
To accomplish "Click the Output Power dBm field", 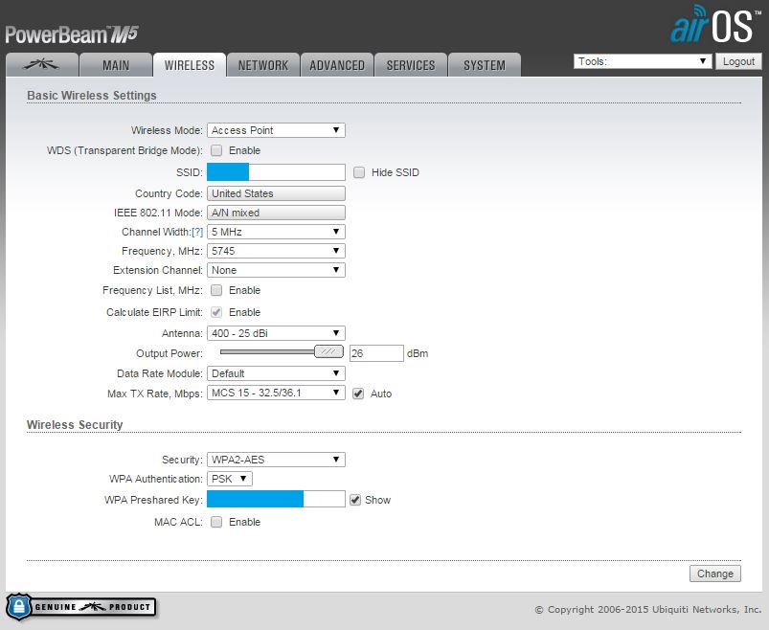I will pyautogui.click(x=376, y=353).
